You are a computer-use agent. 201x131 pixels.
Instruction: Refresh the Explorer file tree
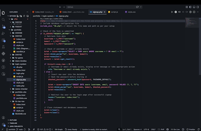24,16
